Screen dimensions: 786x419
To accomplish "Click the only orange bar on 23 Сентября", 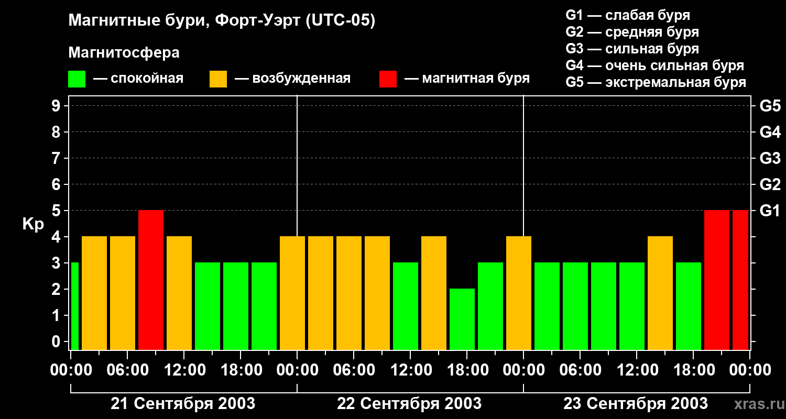I will point(660,293).
